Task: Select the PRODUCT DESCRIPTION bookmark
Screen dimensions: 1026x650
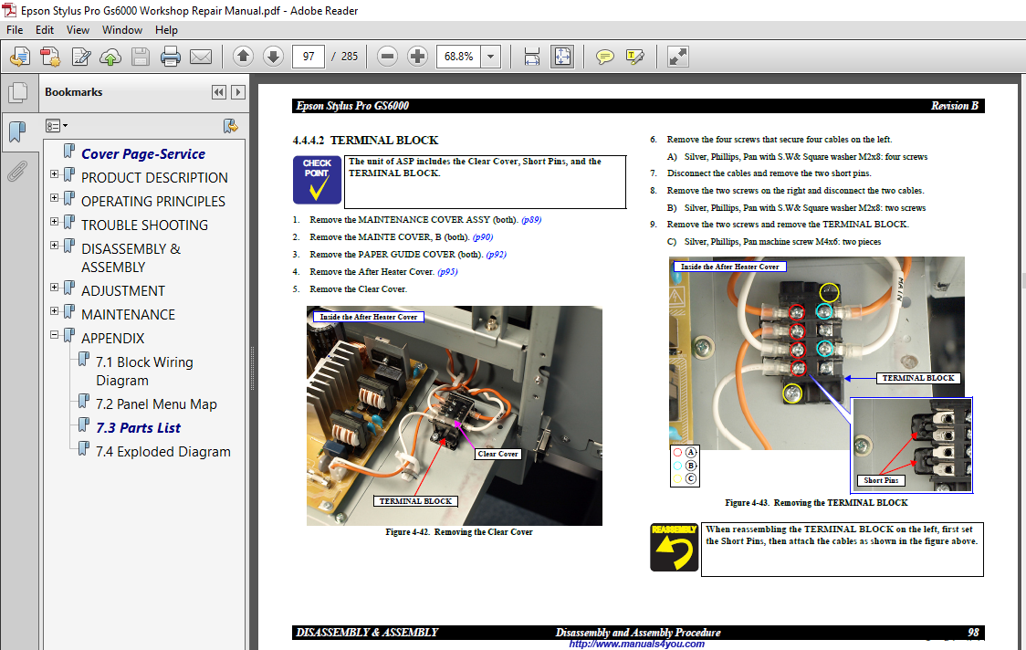Action: click(x=154, y=178)
